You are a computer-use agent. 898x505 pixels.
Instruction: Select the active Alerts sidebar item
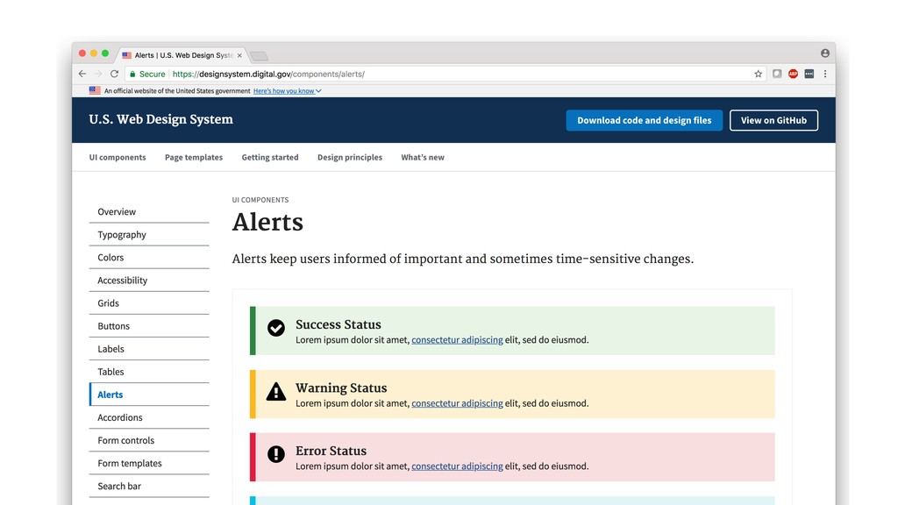149,395
